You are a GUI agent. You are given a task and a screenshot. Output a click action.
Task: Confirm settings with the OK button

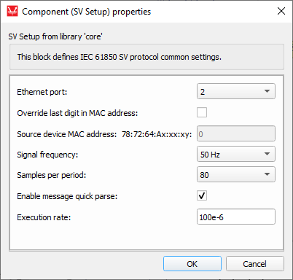(192, 264)
